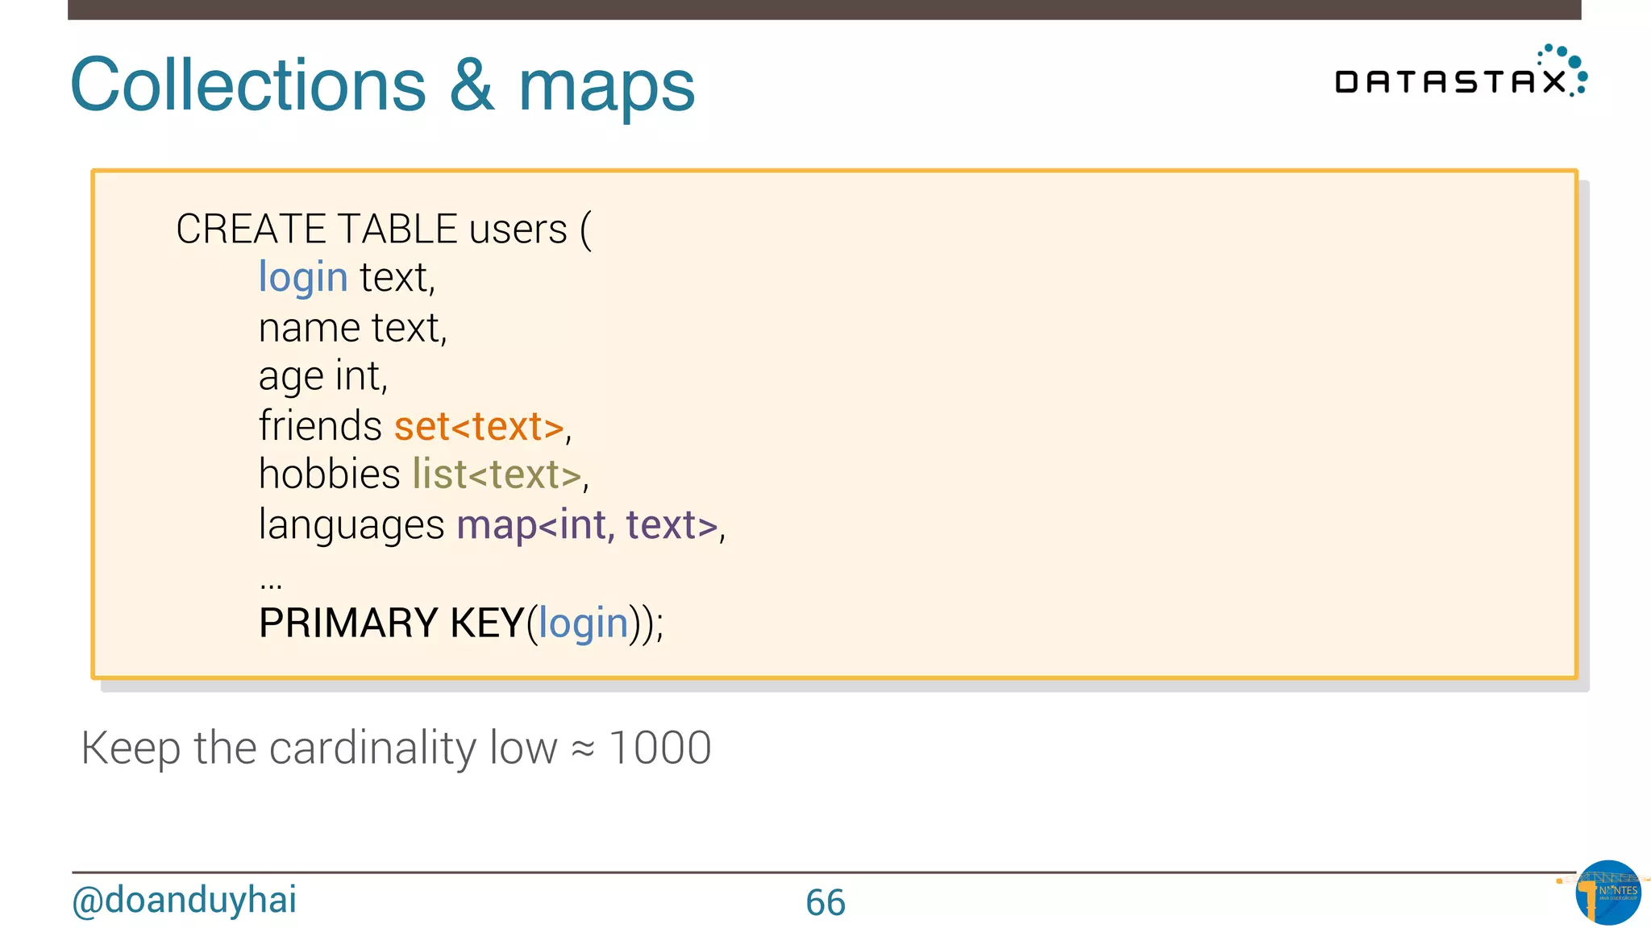This screenshot has width=1651, height=928.
Task: Click the purple 'map<int, text>' type
Action: (587, 524)
